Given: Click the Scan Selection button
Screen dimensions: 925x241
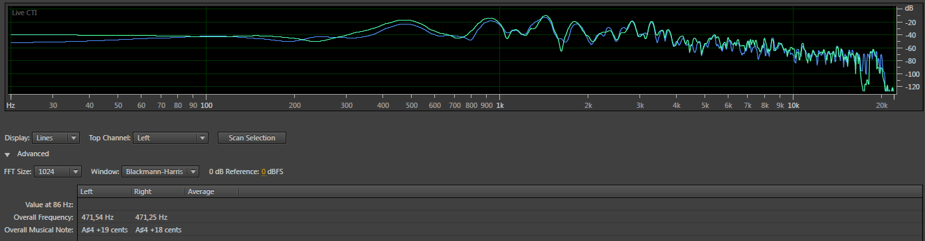Looking at the screenshot, I should (x=252, y=138).
